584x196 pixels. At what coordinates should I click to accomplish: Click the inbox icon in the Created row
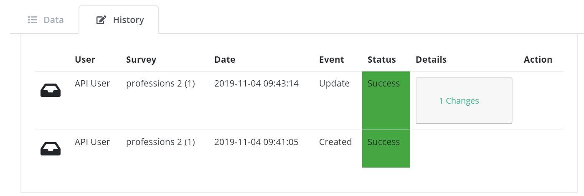pyautogui.click(x=51, y=149)
